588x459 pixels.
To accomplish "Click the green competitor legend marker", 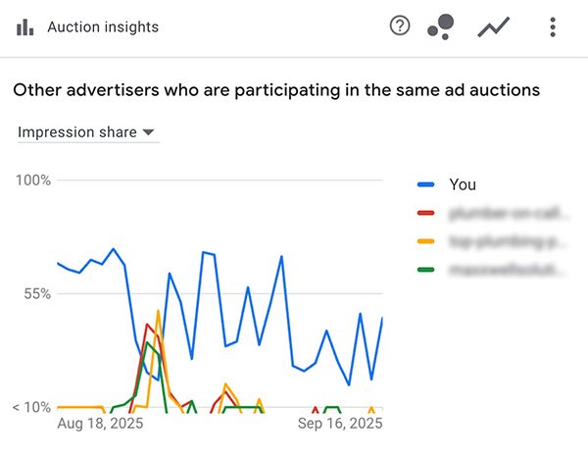I will 425,269.
